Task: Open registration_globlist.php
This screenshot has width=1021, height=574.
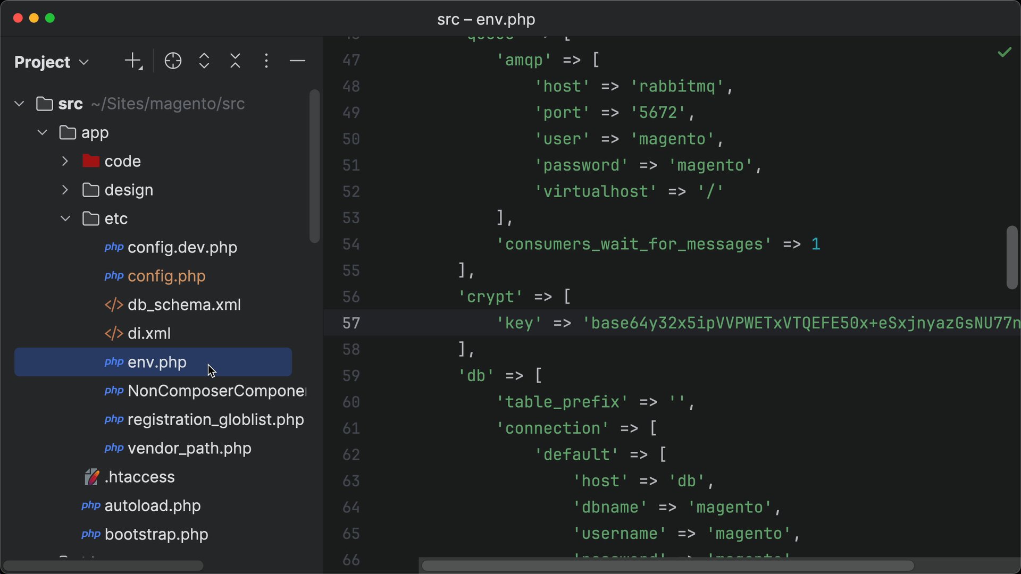Action: point(216,419)
